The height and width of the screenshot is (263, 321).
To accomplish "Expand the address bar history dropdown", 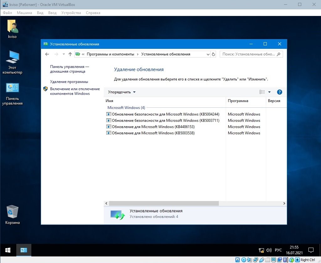I will click(208, 54).
